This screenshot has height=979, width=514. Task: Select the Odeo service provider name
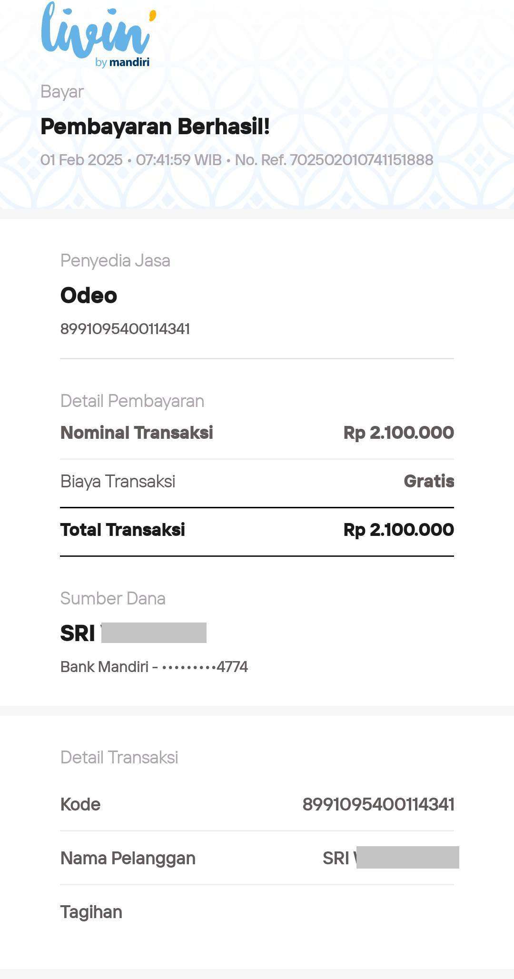pyautogui.click(x=89, y=296)
